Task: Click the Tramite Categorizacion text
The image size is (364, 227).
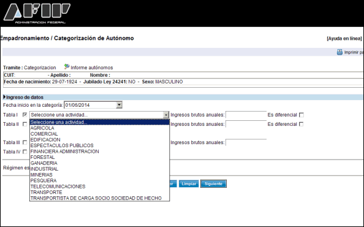Action: (x=29, y=67)
